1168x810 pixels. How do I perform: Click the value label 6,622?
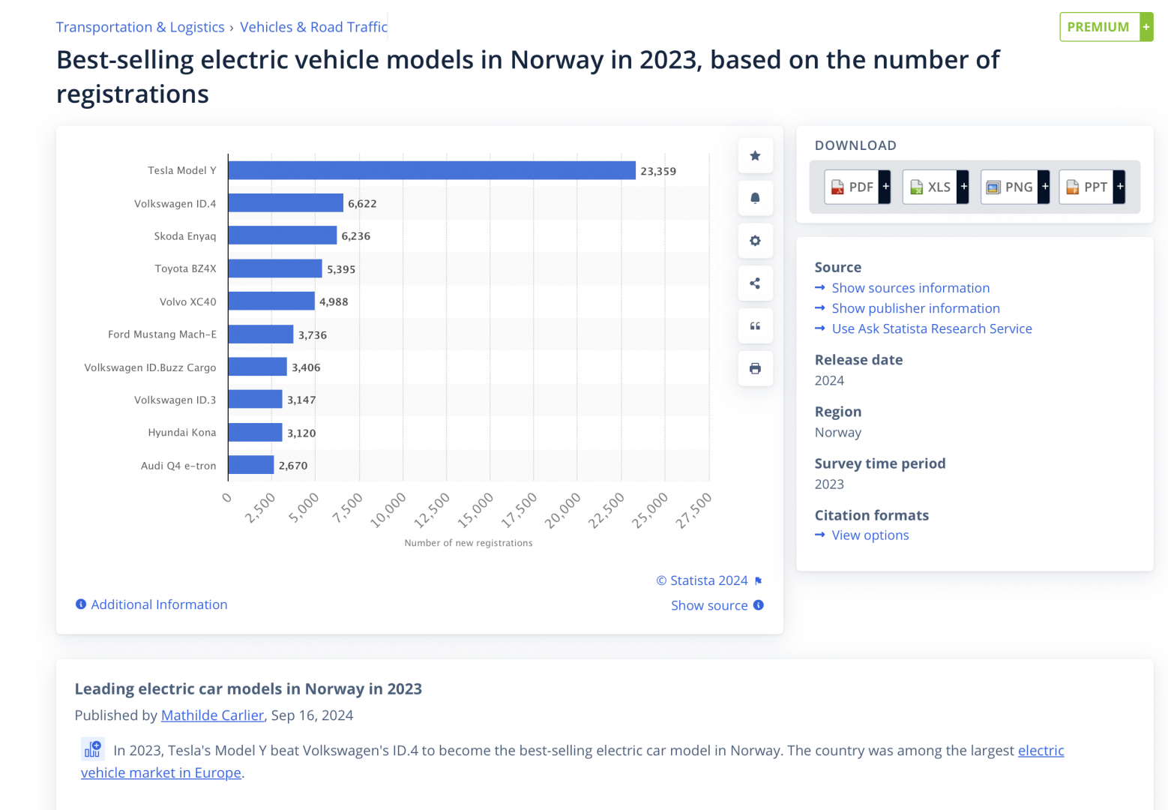point(362,203)
